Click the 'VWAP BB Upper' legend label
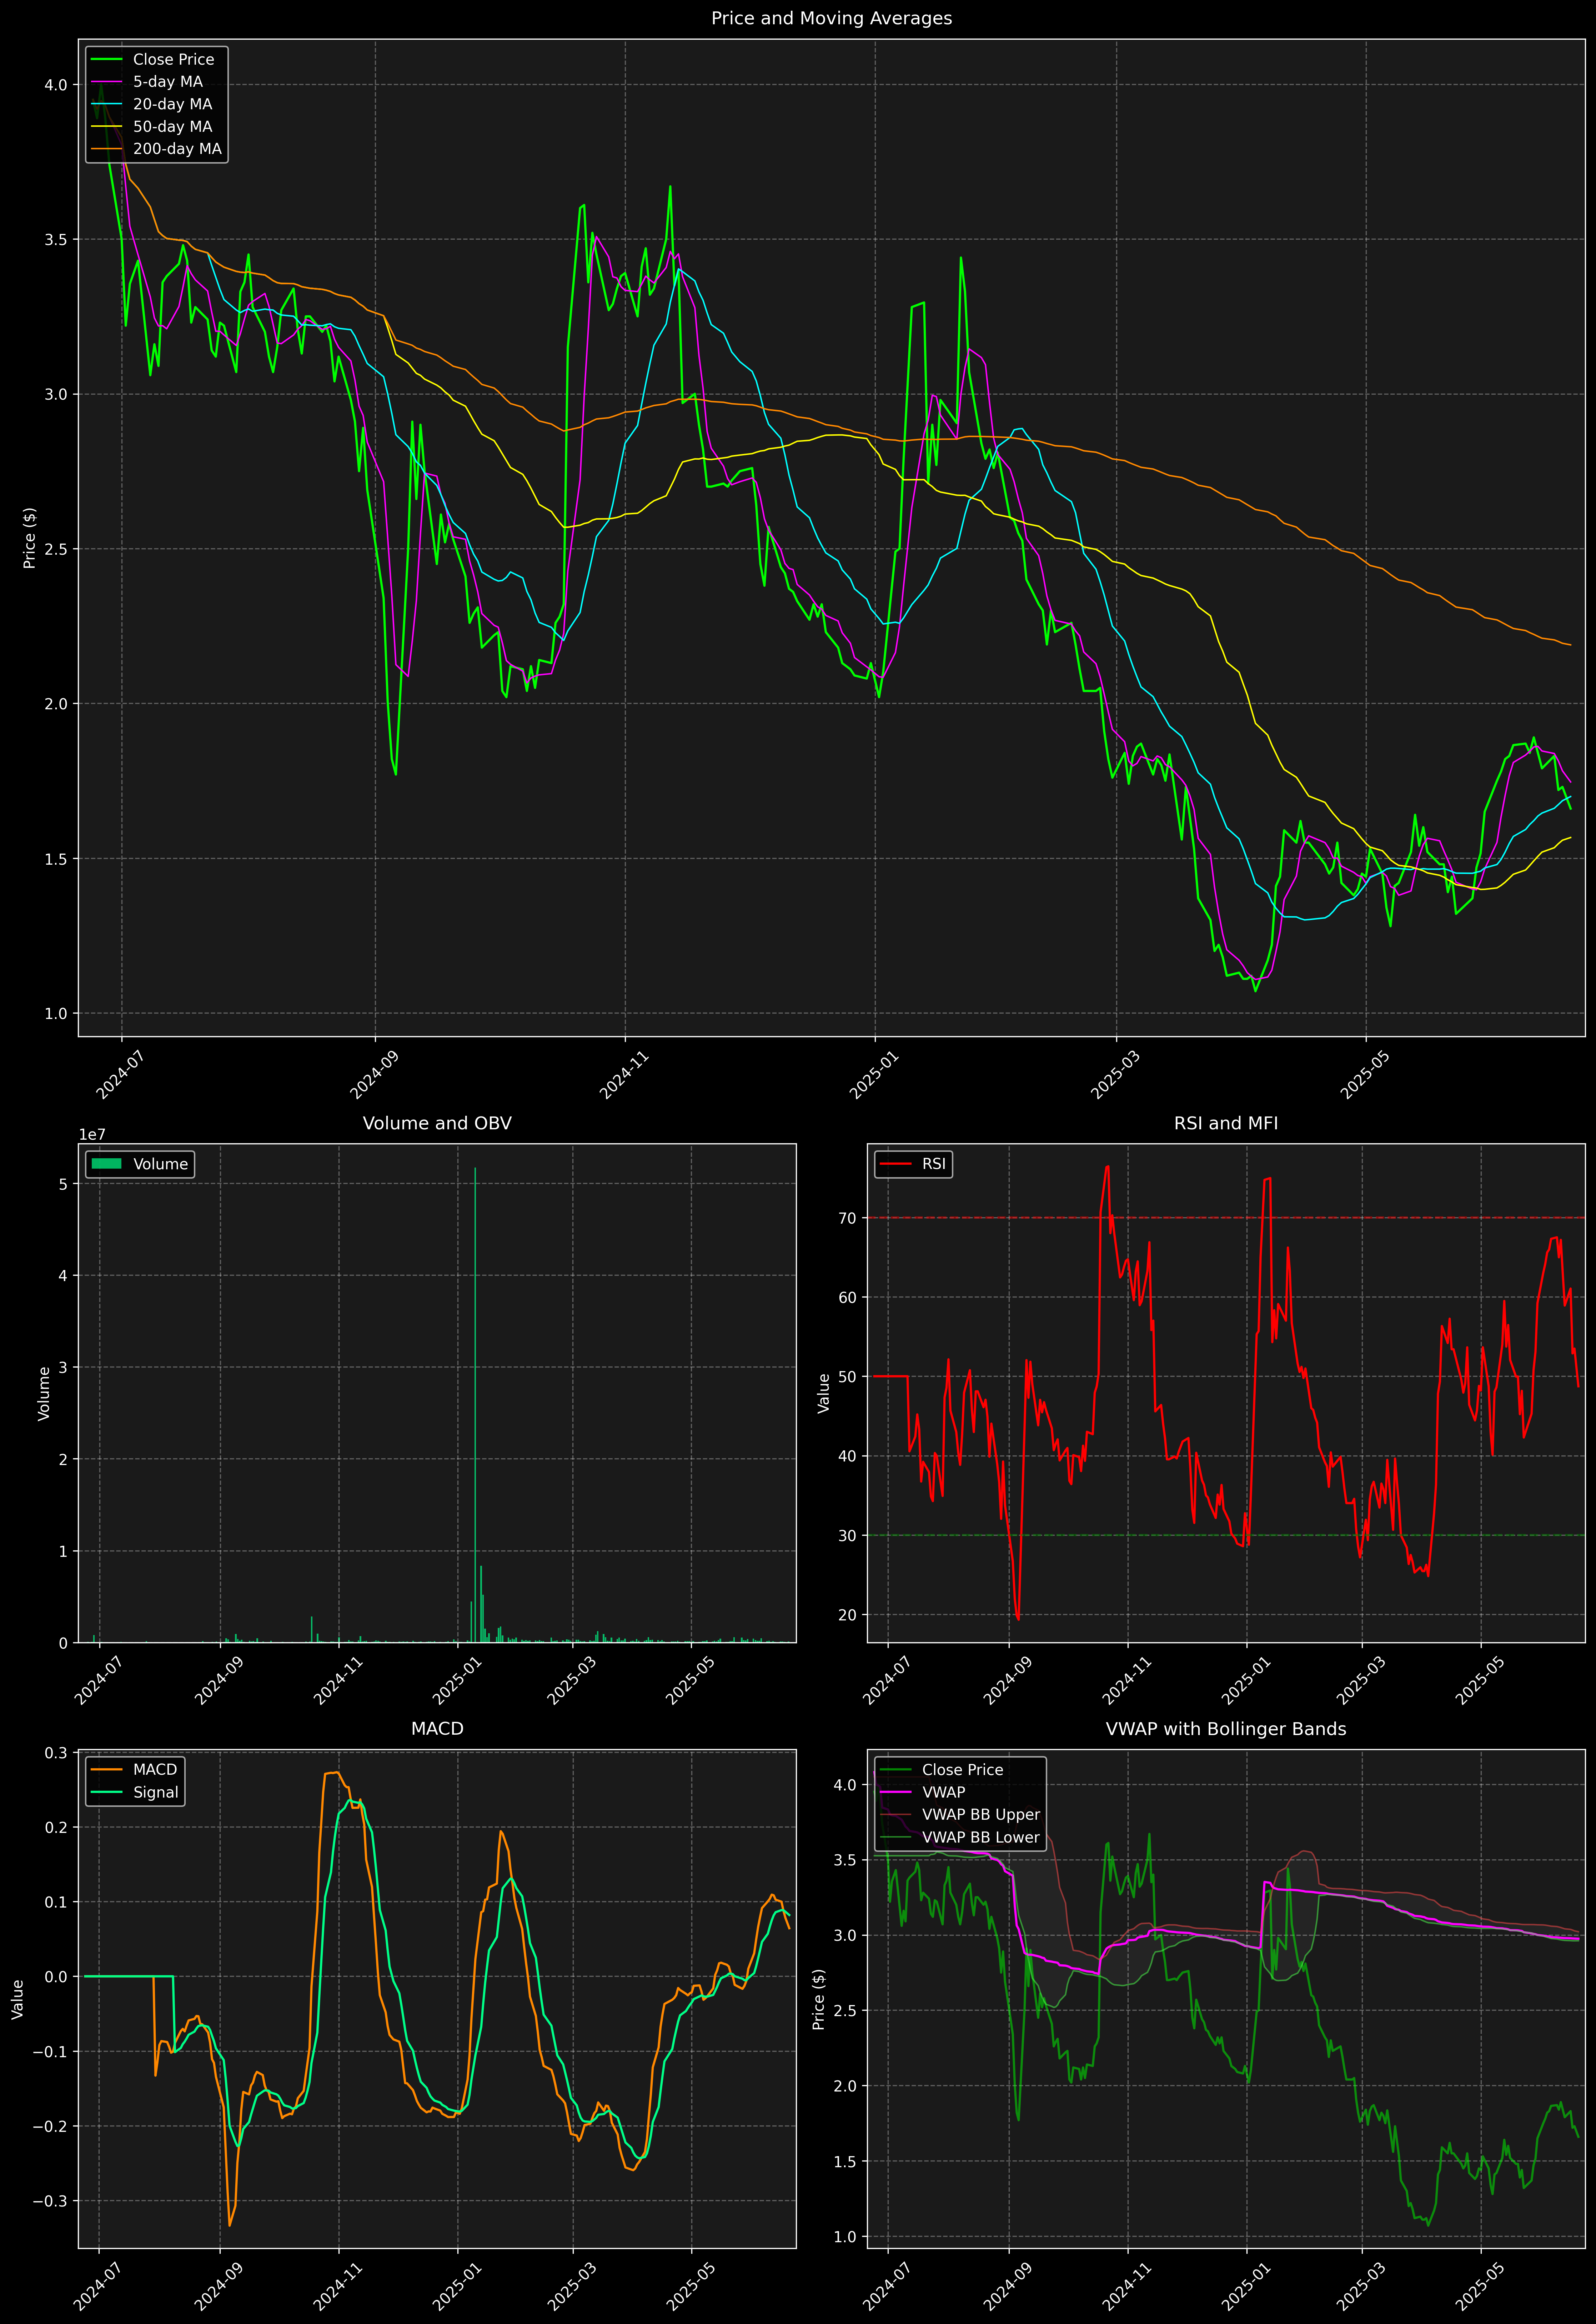This screenshot has width=1596, height=2324. coord(981,1815)
